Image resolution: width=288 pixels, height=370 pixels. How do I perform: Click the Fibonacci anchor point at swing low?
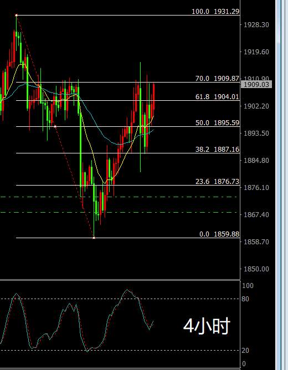[x=94, y=238]
